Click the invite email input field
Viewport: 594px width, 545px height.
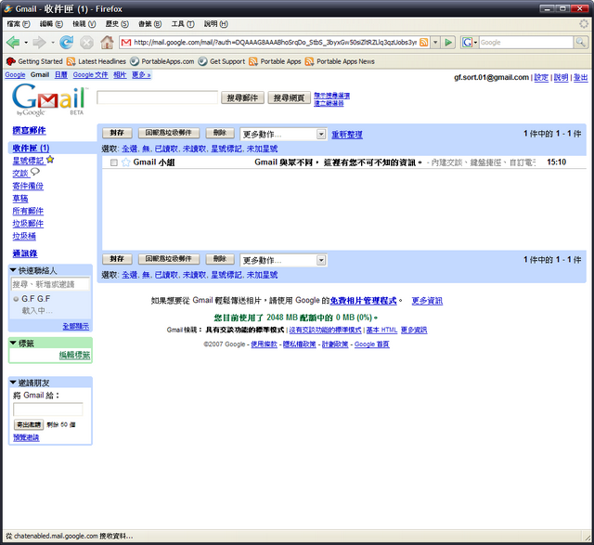[47, 409]
